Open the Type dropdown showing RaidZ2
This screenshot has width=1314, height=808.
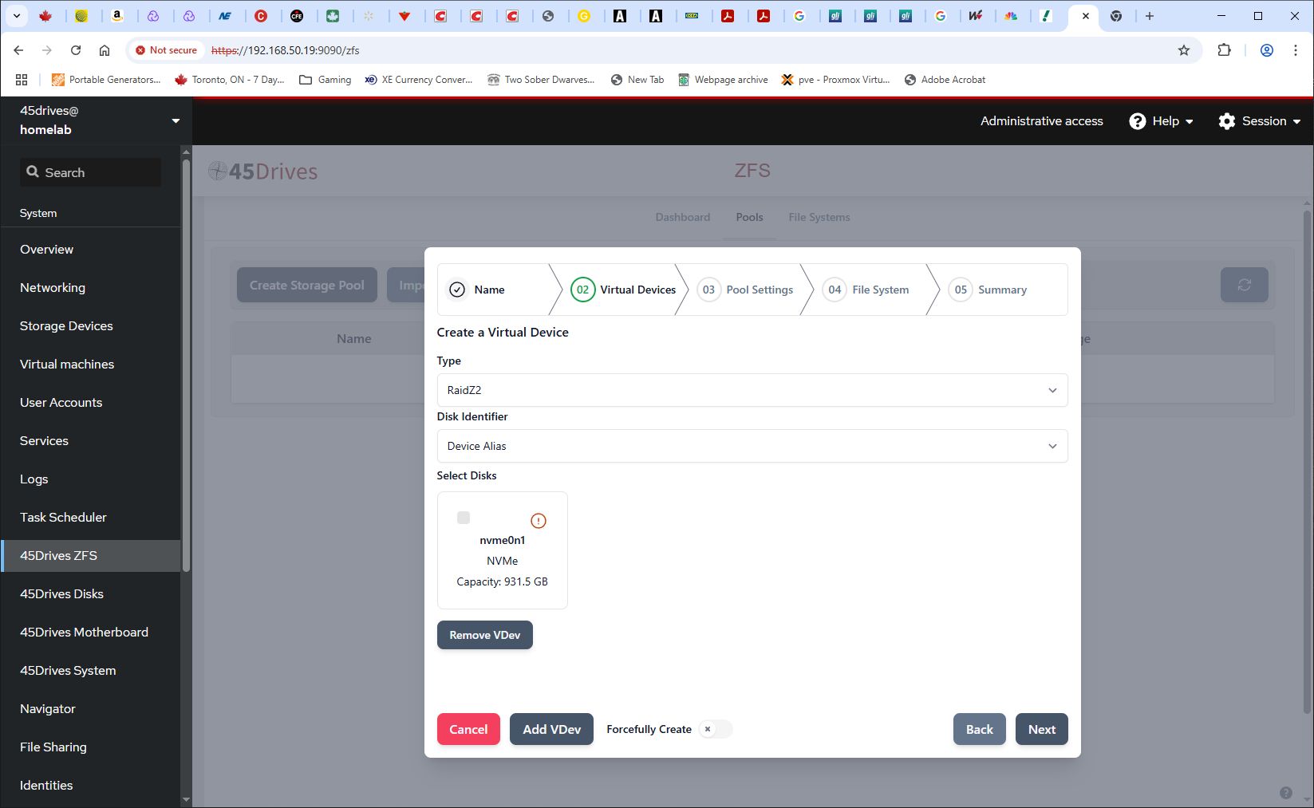[752, 390]
